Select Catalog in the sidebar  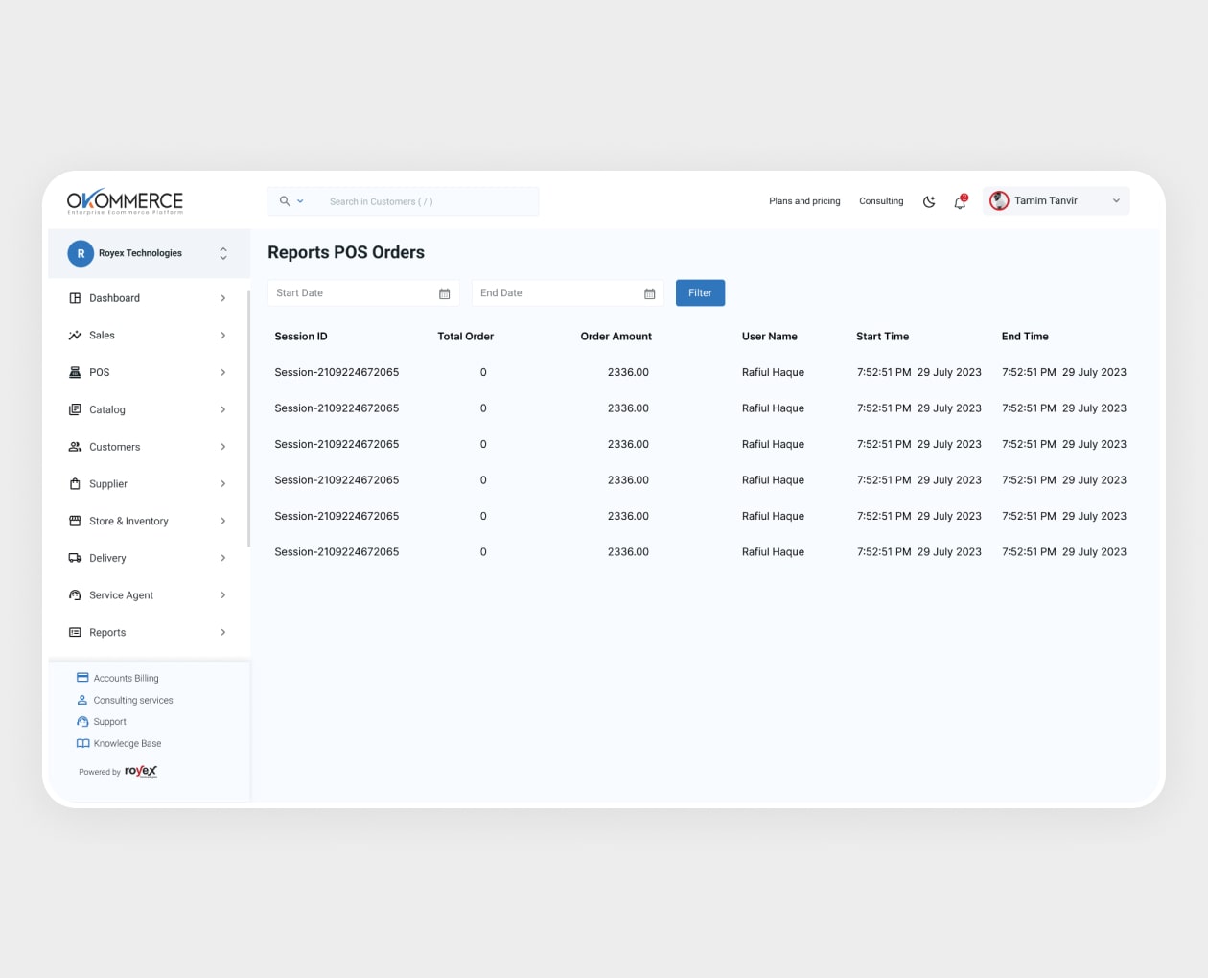[x=107, y=409]
